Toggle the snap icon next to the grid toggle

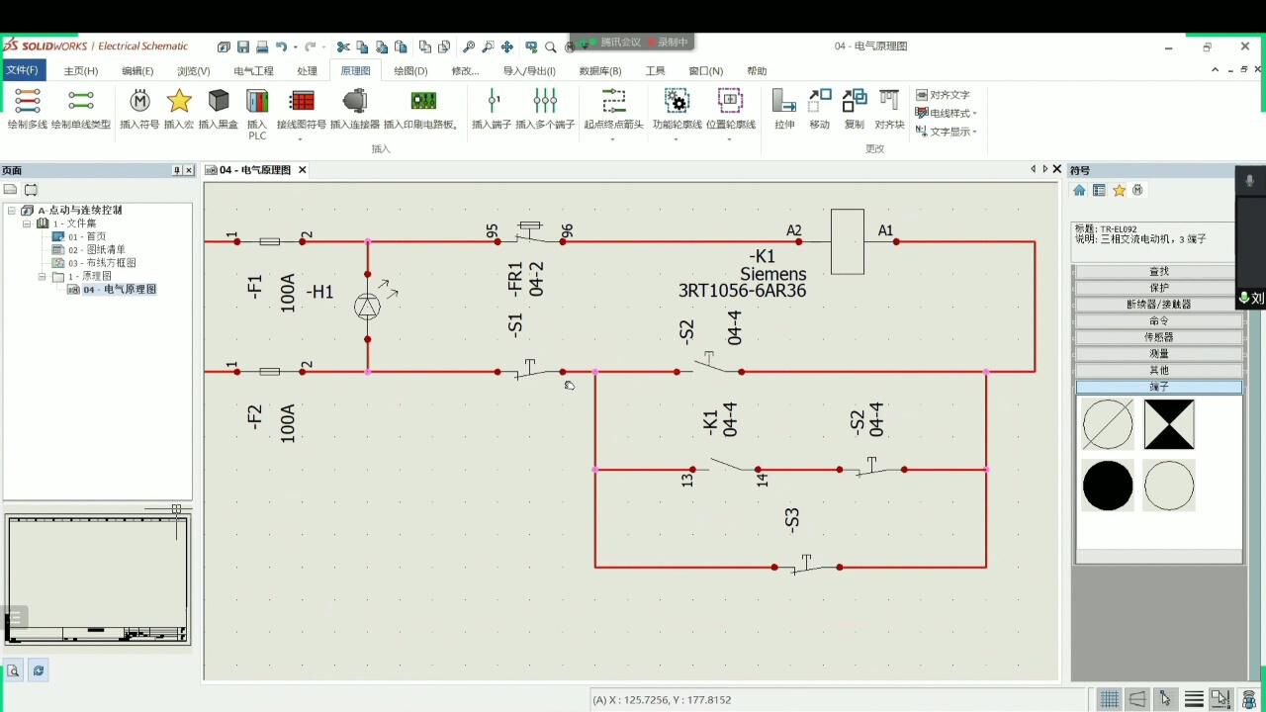(1136, 699)
